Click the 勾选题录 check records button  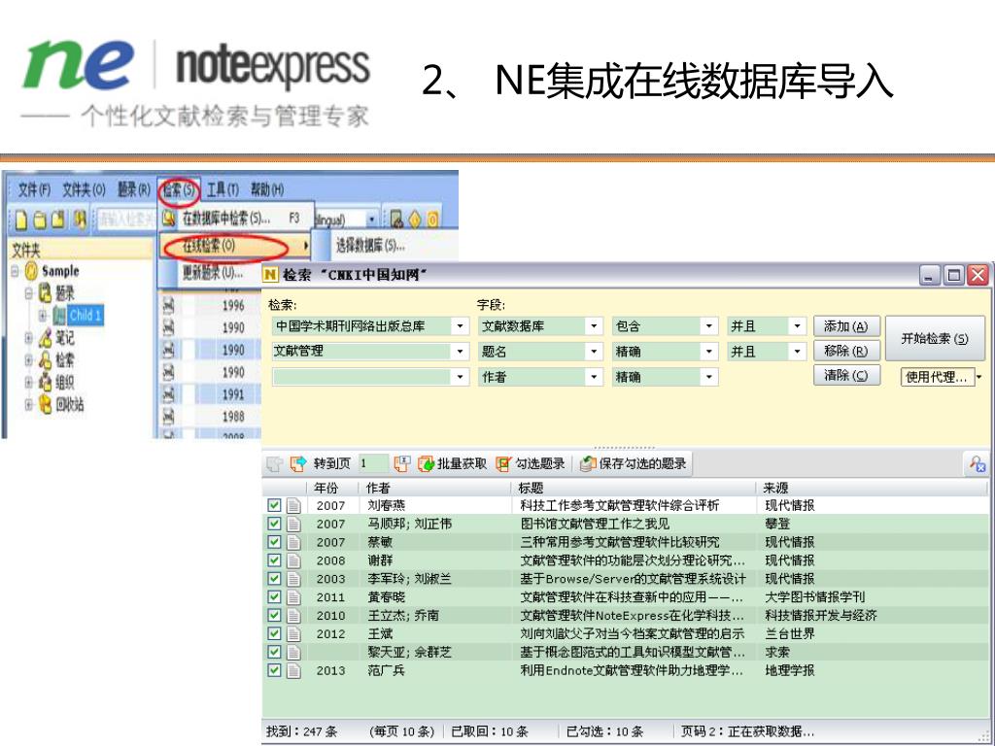531,463
